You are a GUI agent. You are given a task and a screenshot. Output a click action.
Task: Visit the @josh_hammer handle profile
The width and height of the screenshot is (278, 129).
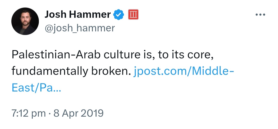pyautogui.click(x=80, y=28)
